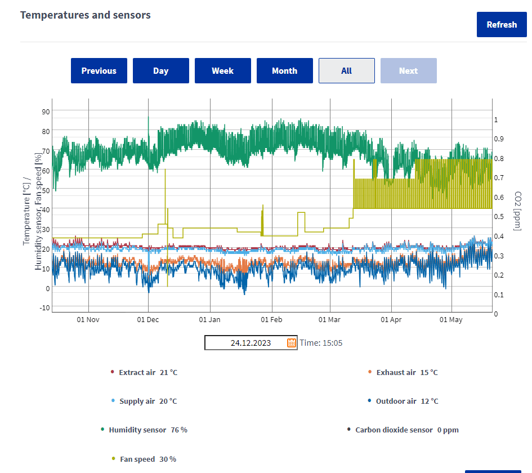The image size is (532, 473).
Task: Click the orange Exhaust air color dot
Action: click(370, 372)
